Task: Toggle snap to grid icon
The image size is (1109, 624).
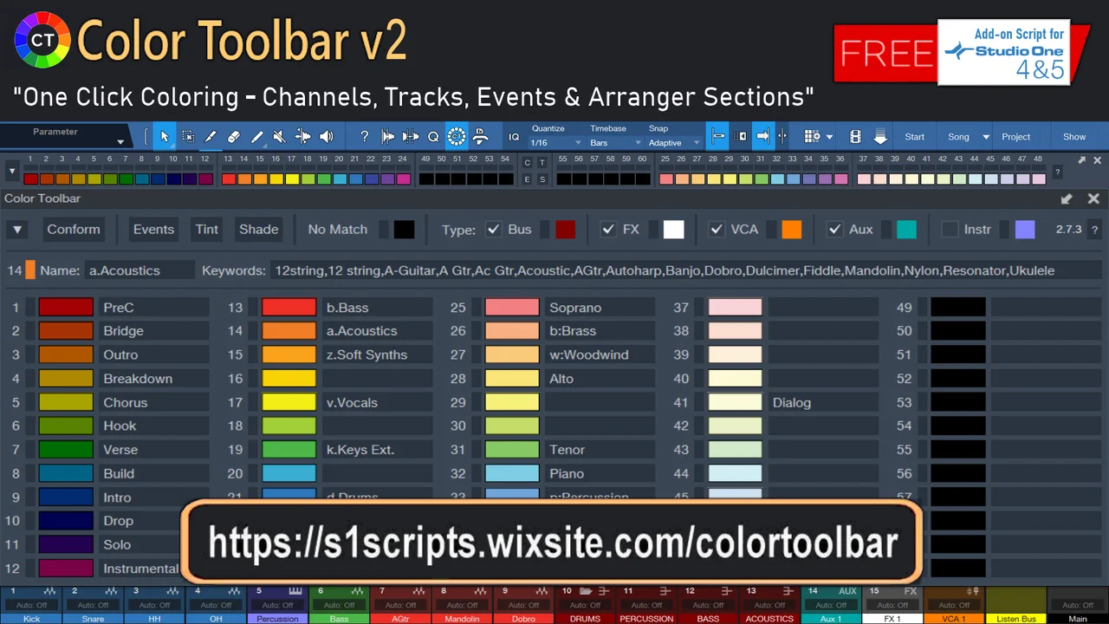Action: [718, 137]
